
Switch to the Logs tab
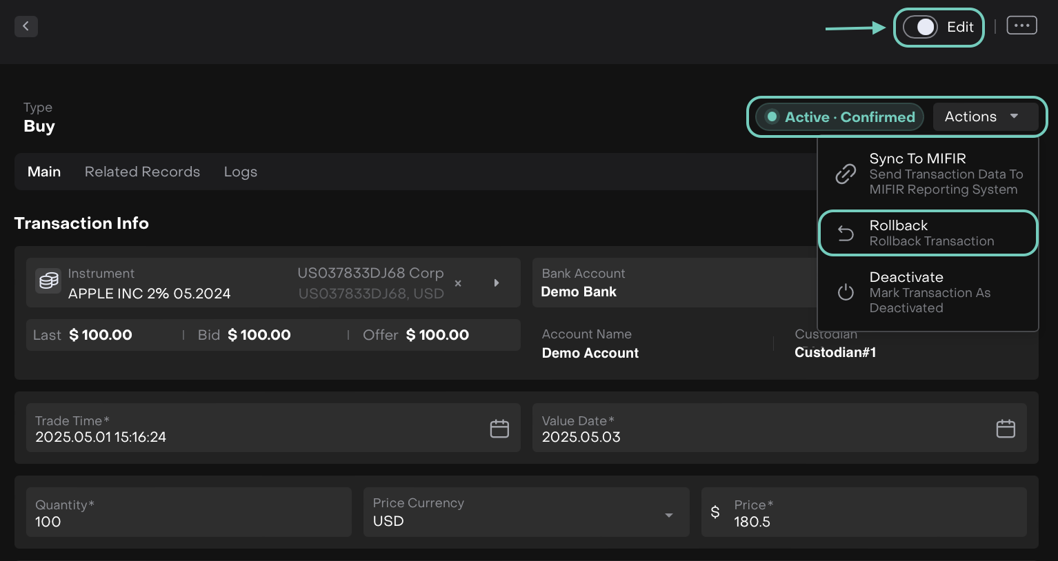point(240,172)
